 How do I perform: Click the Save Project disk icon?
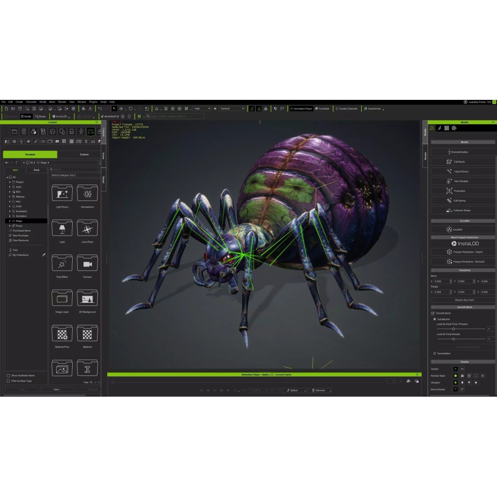(20, 109)
